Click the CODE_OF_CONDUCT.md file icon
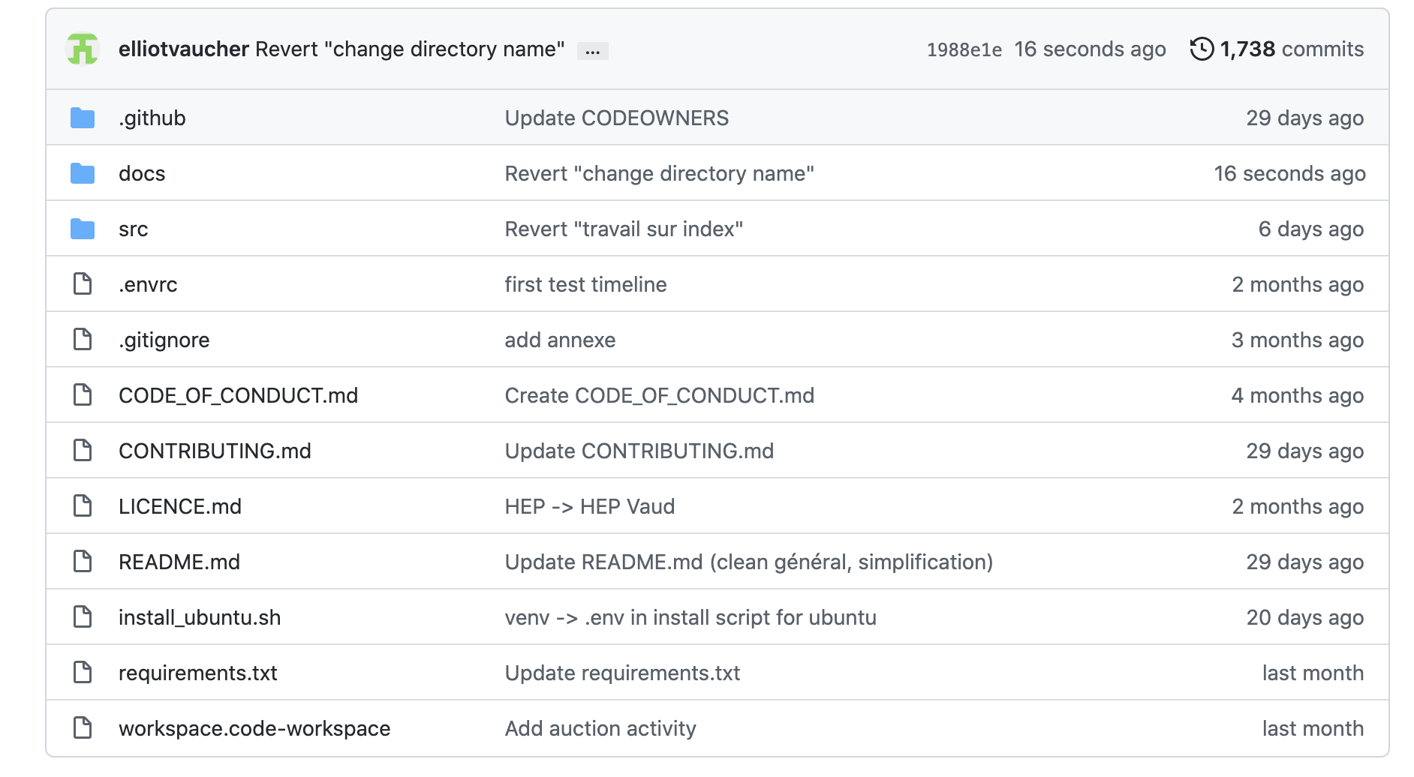Image resolution: width=1414 pixels, height=777 pixels. coord(83,395)
